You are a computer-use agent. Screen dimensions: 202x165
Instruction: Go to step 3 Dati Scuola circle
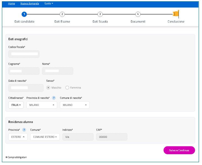[x=100, y=14]
